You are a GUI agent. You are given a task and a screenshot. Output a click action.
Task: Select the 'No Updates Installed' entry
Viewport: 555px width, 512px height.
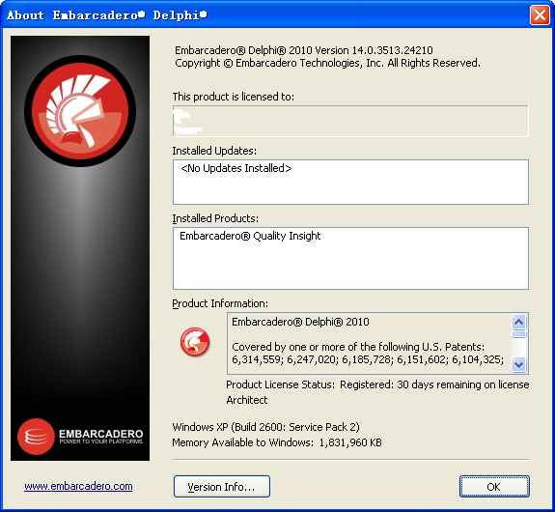(x=236, y=168)
